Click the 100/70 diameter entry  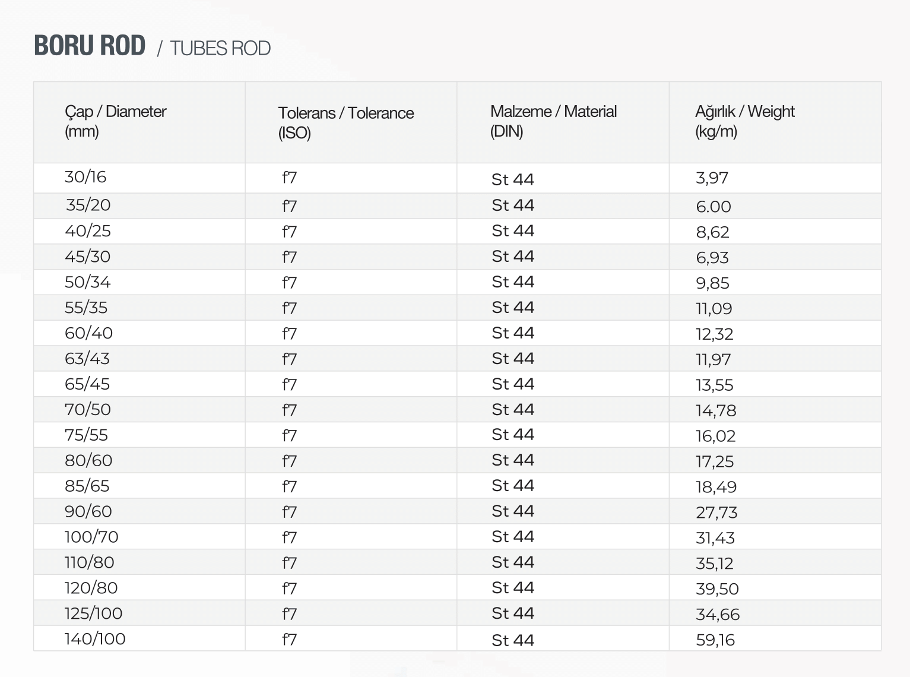(91, 537)
